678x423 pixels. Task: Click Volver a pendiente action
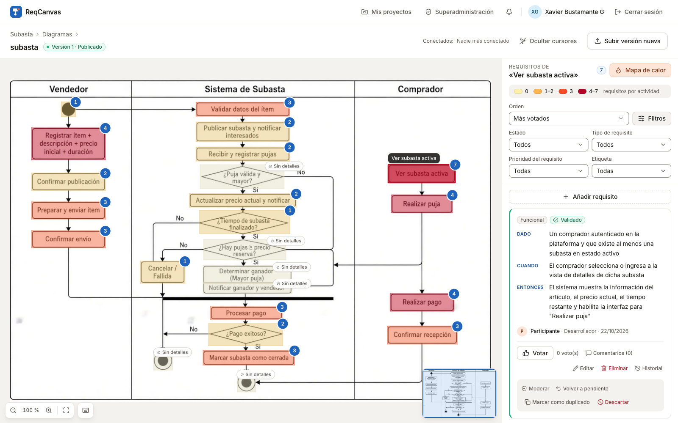click(x=582, y=389)
